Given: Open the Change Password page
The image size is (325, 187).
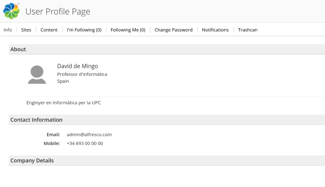Looking at the screenshot, I should pos(173,30).
